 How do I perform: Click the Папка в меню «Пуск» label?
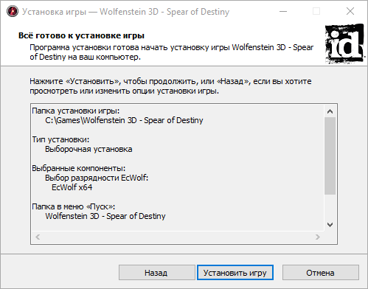[x=74, y=206]
